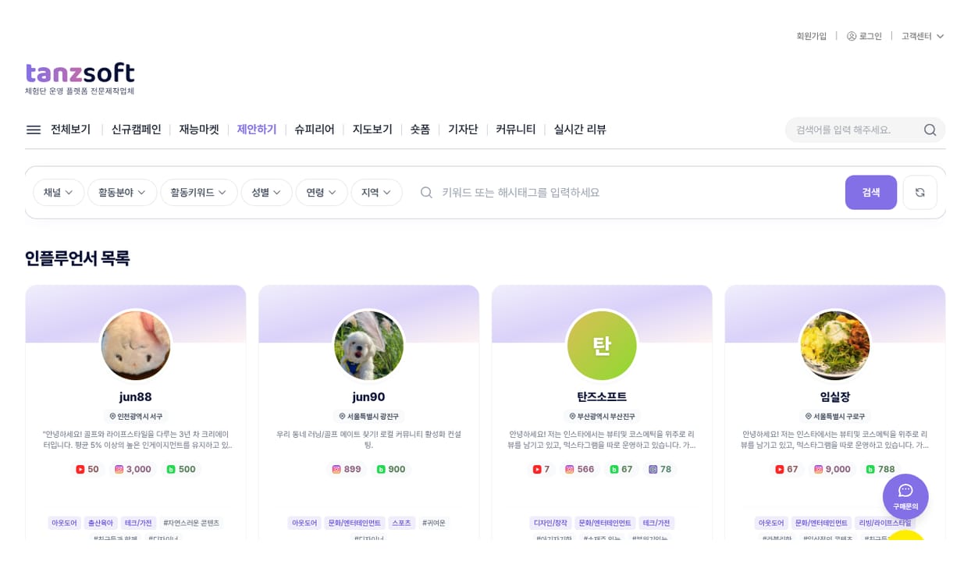This screenshot has width=971, height=565.
Task: Open jun90 profile name
Action: coord(368,397)
